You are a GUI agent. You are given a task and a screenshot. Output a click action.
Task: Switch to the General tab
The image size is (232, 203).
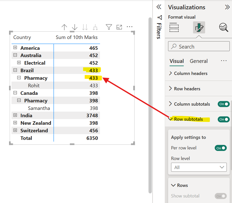pos(198,61)
